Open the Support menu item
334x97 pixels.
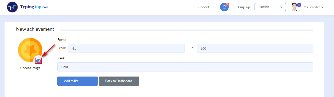tap(203, 7)
